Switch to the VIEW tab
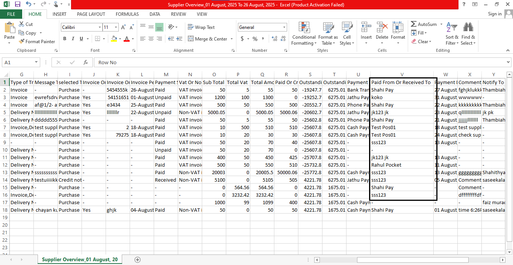Screen dimensions: 513x265 tap(202, 14)
